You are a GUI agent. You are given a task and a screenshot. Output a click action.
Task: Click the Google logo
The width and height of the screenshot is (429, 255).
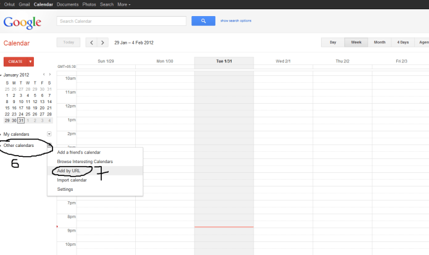click(22, 22)
